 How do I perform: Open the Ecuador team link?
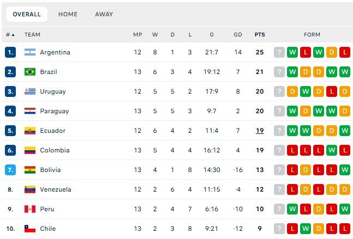(53, 131)
